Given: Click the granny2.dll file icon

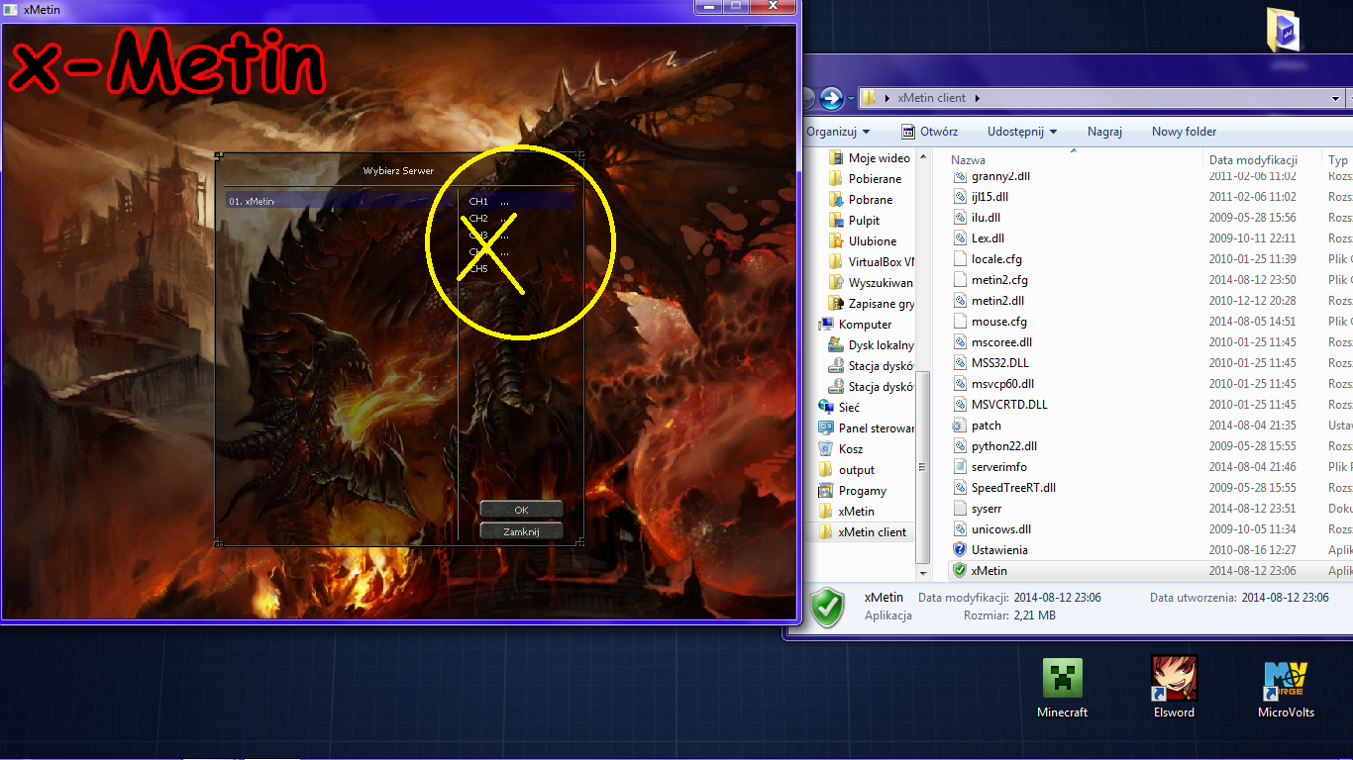Looking at the screenshot, I should [x=959, y=176].
